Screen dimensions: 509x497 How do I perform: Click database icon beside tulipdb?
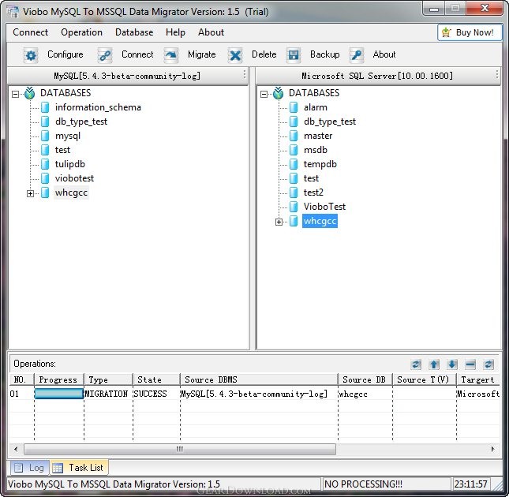pyautogui.click(x=45, y=164)
